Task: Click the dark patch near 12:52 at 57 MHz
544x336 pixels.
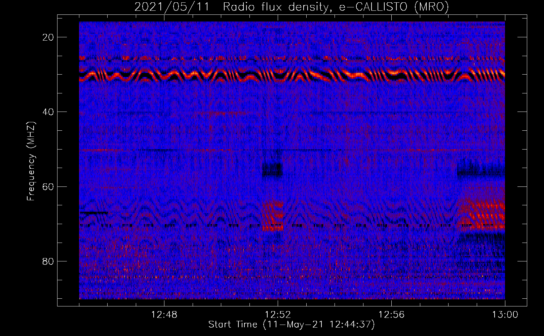Action: pos(272,170)
